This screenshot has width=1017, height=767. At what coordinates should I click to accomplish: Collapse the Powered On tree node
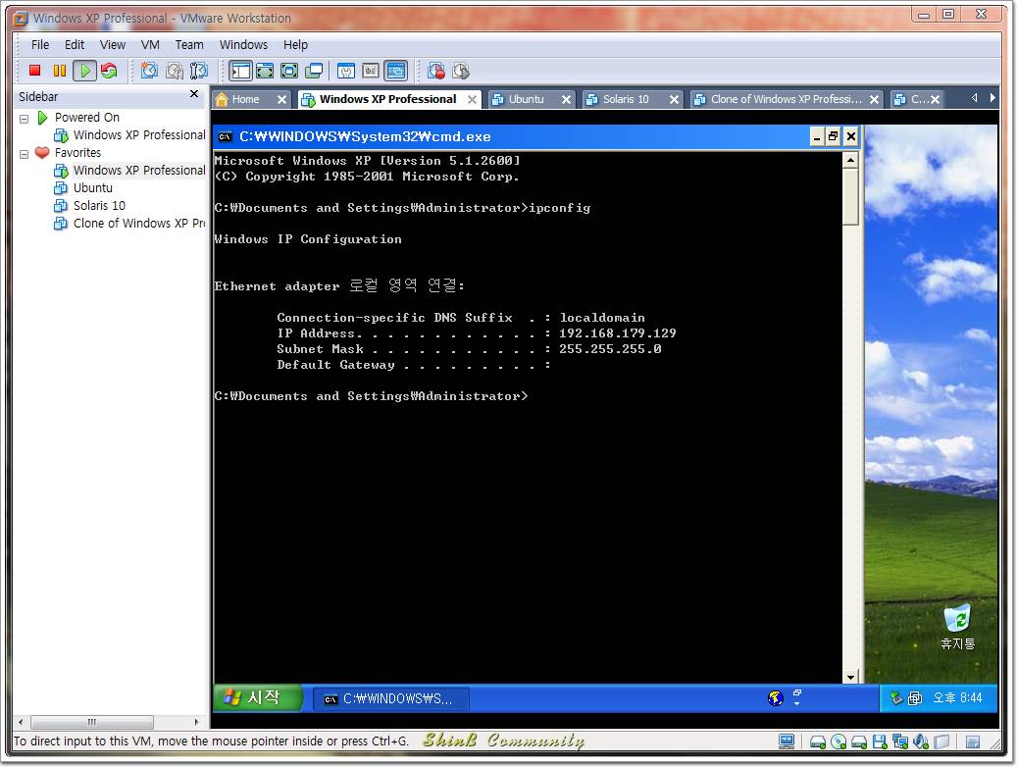24,119
